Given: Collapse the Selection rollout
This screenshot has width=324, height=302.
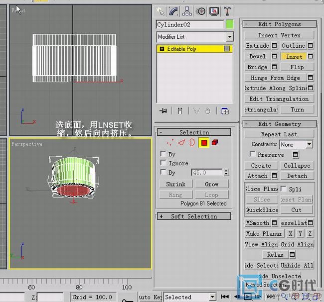Looking at the screenshot, I should click(x=194, y=132).
